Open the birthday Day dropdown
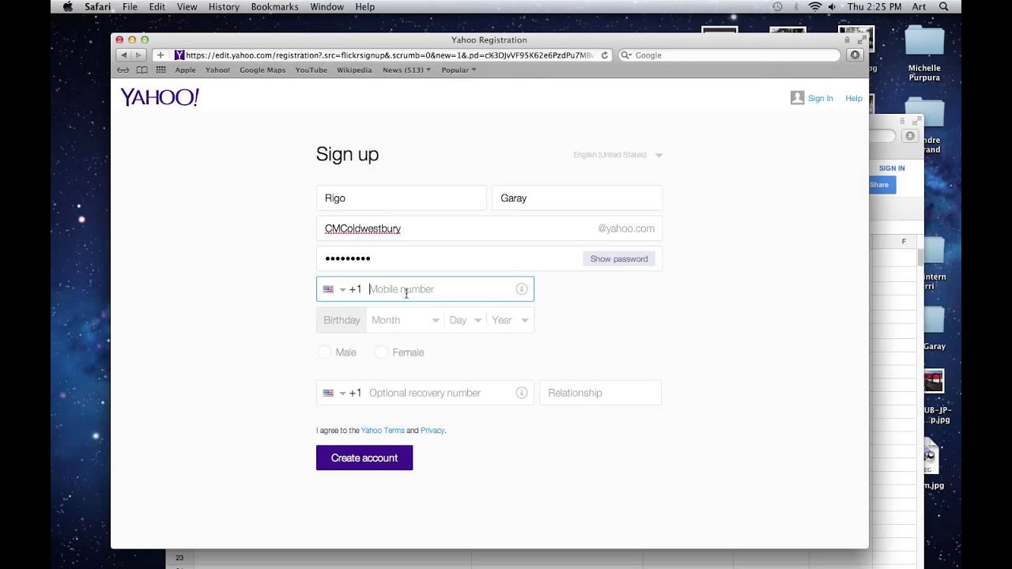This screenshot has width=1012, height=569. 465,320
